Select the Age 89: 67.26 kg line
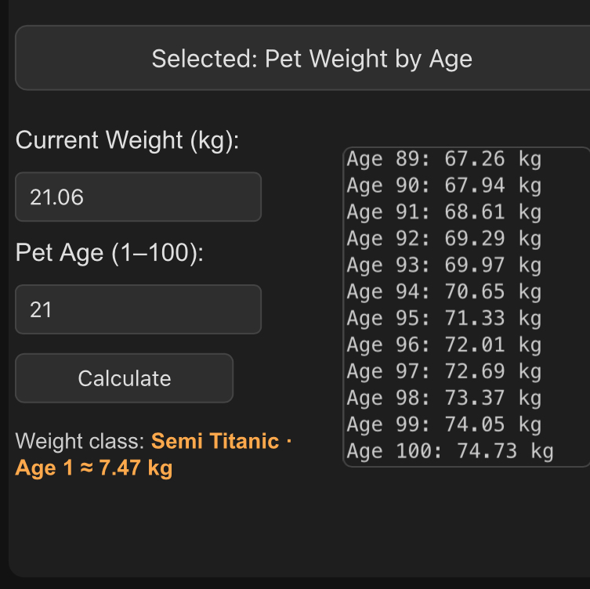The image size is (590, 589). point(443,160)
